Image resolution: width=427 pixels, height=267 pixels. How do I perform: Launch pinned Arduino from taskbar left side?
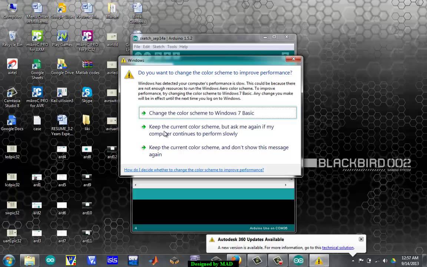[x=50, y=260]
